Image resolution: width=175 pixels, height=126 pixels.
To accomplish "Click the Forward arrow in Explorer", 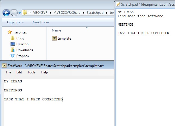I will pyautogui.click(x=14, y=13).
